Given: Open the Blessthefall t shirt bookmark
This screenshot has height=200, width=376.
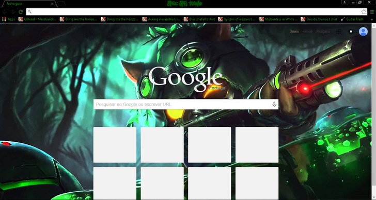Looking at the screenshot, I should click(x=199, y=19).
